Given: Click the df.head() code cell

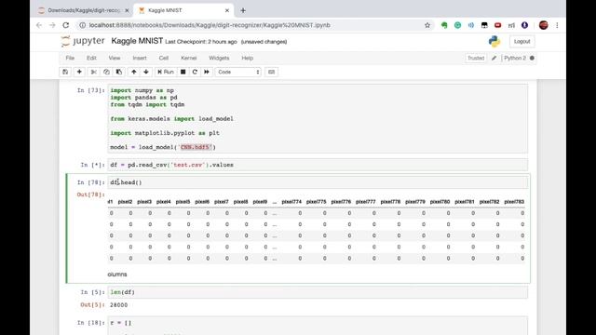Looking at the screenshot, I should (318, 182).
